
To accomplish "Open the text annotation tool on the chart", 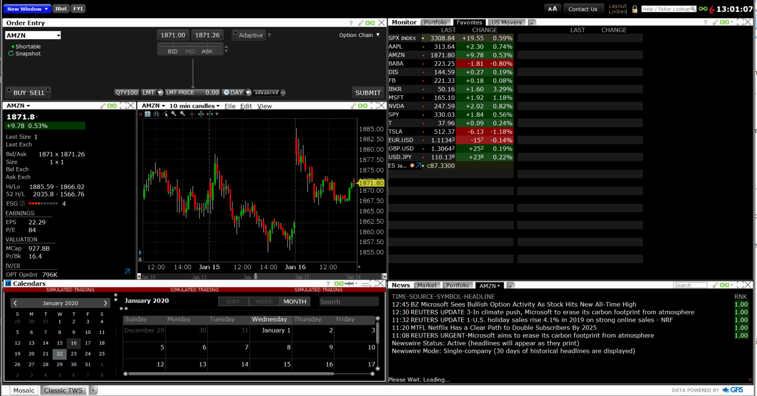I will click(148, 114).
